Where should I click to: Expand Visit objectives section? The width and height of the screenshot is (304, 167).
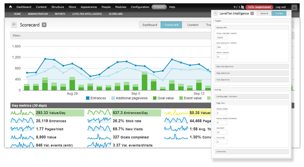(252, 80)
